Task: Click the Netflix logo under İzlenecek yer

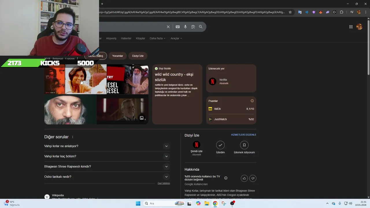Action: tap(212, 81)
